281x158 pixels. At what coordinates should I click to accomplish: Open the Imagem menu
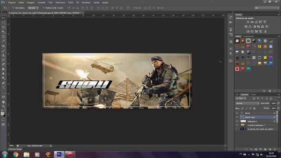pyautogui.click(x=31, y=3)
